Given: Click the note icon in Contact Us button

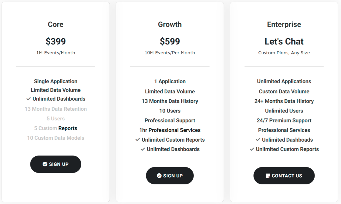Looking at the screenshot, I should point(268,176).
